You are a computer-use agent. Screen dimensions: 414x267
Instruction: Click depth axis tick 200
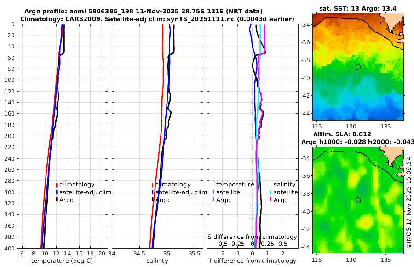[9, 136]
